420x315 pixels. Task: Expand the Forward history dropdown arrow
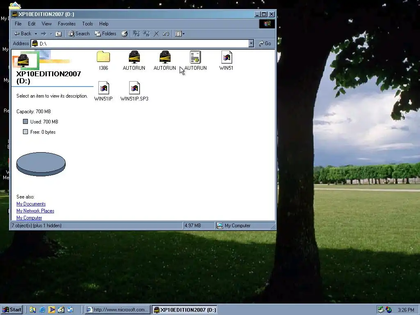(x=51, y=34)
